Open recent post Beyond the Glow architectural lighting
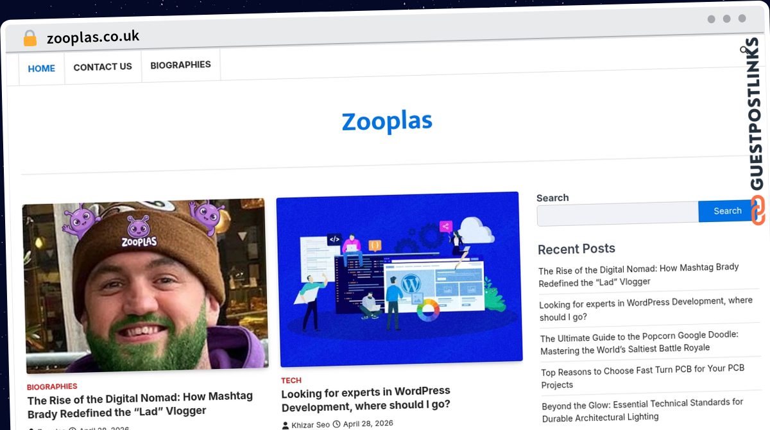The width and height of the screenshot is (770, 430). pos(642,411)
